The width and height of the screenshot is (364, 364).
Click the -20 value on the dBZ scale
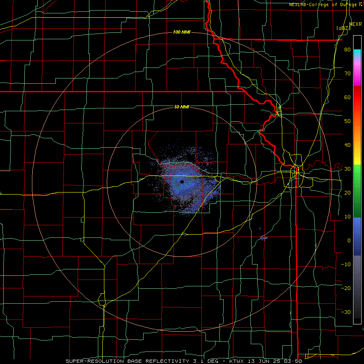point(346,288)
